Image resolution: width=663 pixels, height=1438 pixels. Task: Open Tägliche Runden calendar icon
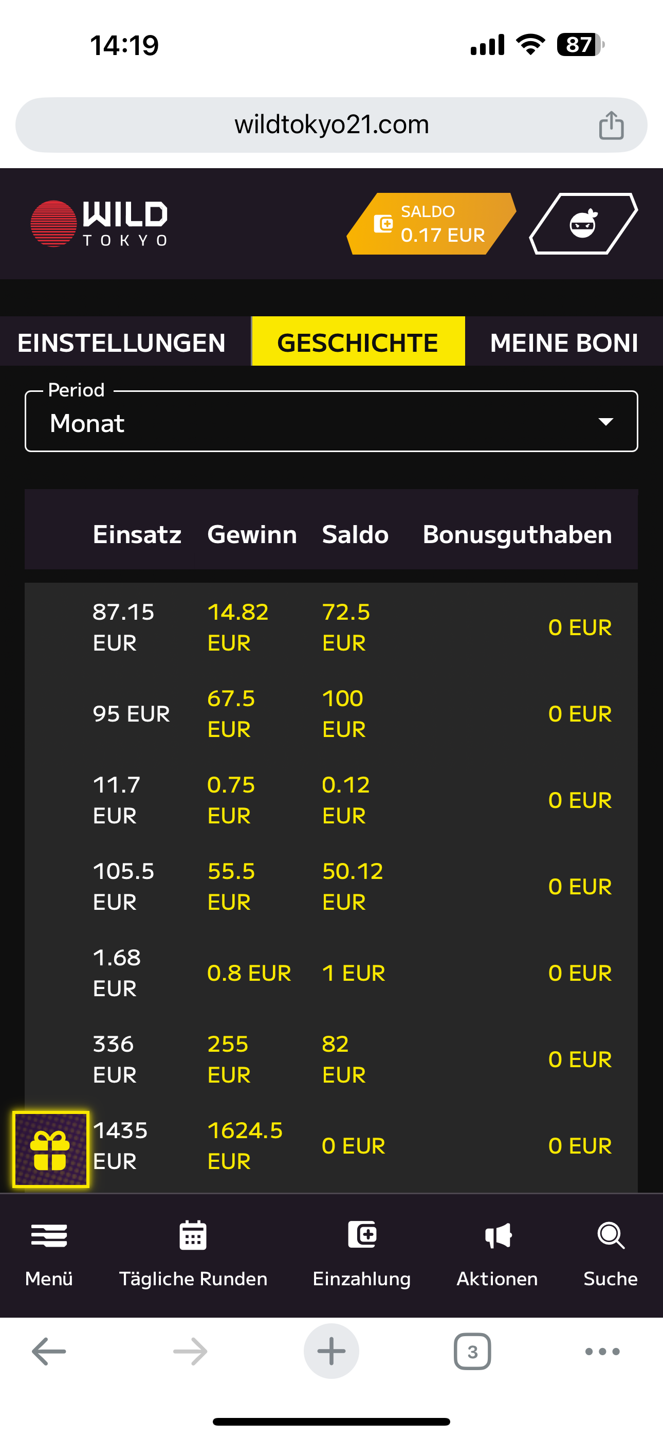point(193,1236)
